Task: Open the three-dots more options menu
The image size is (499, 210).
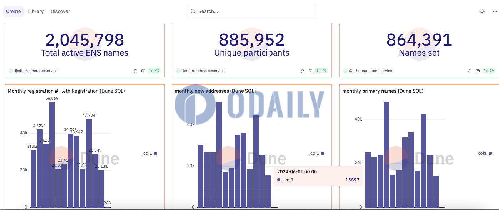Action: click(495, 11)
